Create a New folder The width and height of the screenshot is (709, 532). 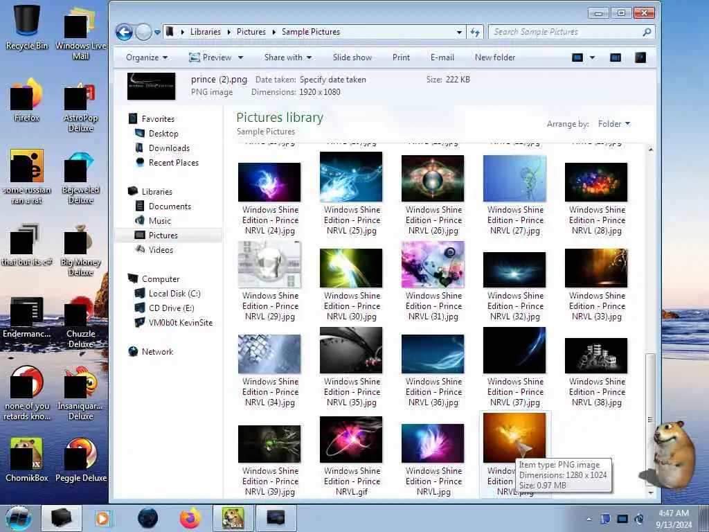click(494, 57)
